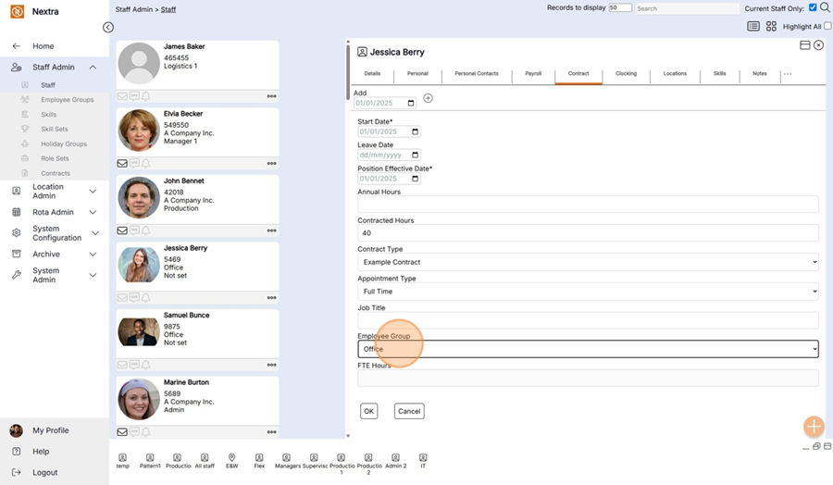Click Logout in sidebar
The height and width of the screenshot is (485, 833).
[45, 472]
